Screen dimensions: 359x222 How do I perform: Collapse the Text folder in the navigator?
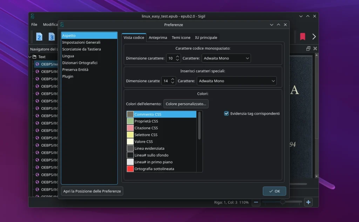click(x=30, y=57)
